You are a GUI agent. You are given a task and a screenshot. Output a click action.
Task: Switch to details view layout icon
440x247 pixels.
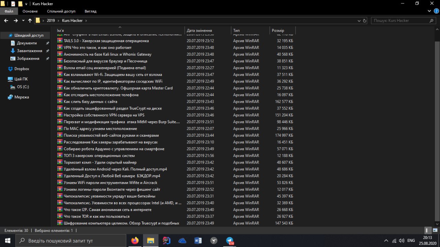[427, 231]
